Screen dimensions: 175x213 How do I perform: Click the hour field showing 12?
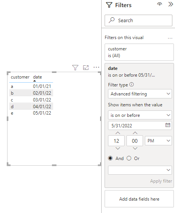(x=116, y=141)
